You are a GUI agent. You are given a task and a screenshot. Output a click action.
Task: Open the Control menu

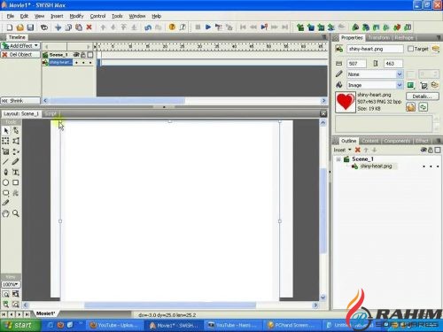(97, 16)
